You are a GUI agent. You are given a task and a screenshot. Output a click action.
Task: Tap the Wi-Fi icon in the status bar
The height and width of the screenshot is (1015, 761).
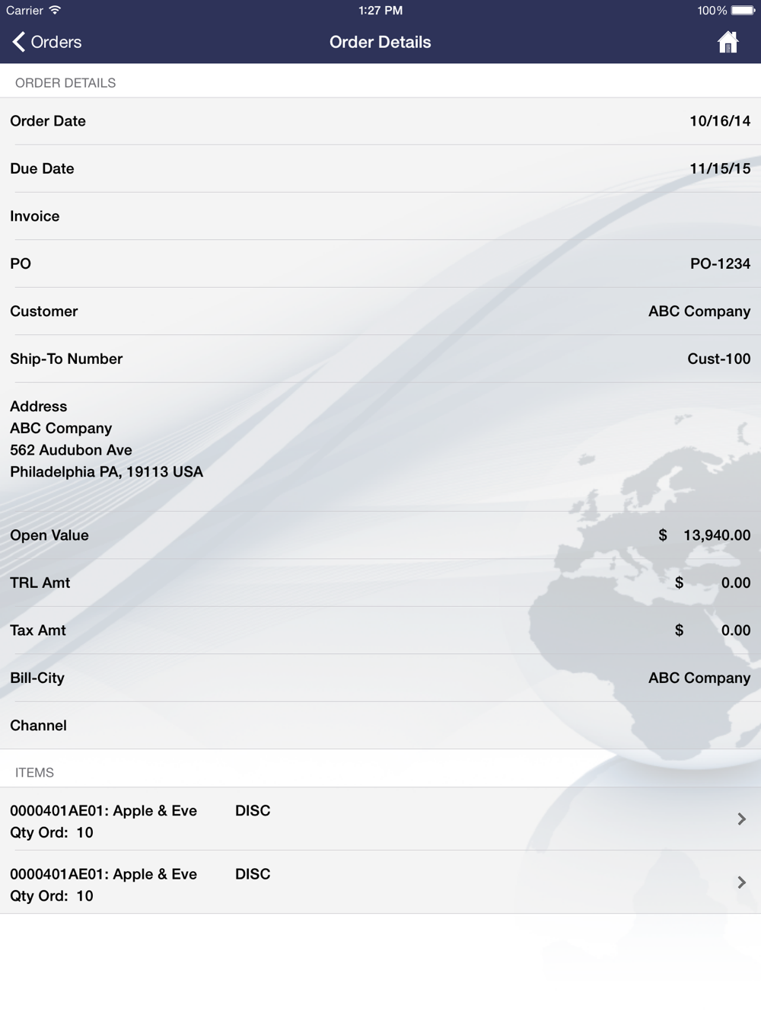(x=55, y=11)
